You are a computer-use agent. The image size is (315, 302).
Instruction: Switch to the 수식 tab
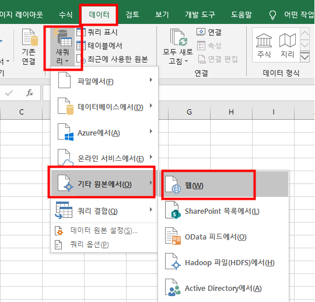(x=65, y=15)
